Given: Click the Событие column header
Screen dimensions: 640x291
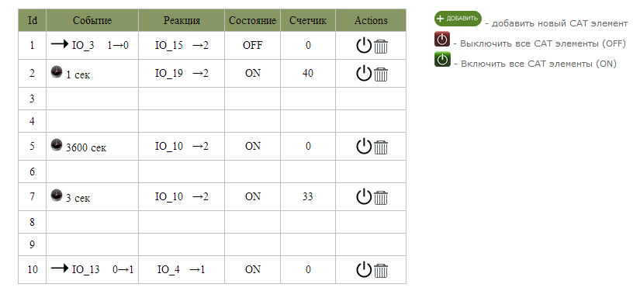Looking at the screenshot, I should [92, 20].
